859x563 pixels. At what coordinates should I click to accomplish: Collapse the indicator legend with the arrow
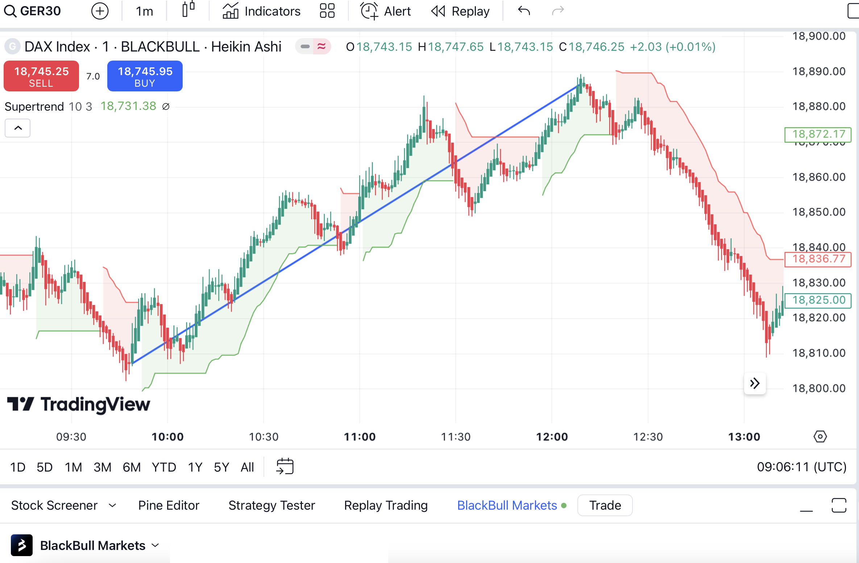(x=18, y=128)
